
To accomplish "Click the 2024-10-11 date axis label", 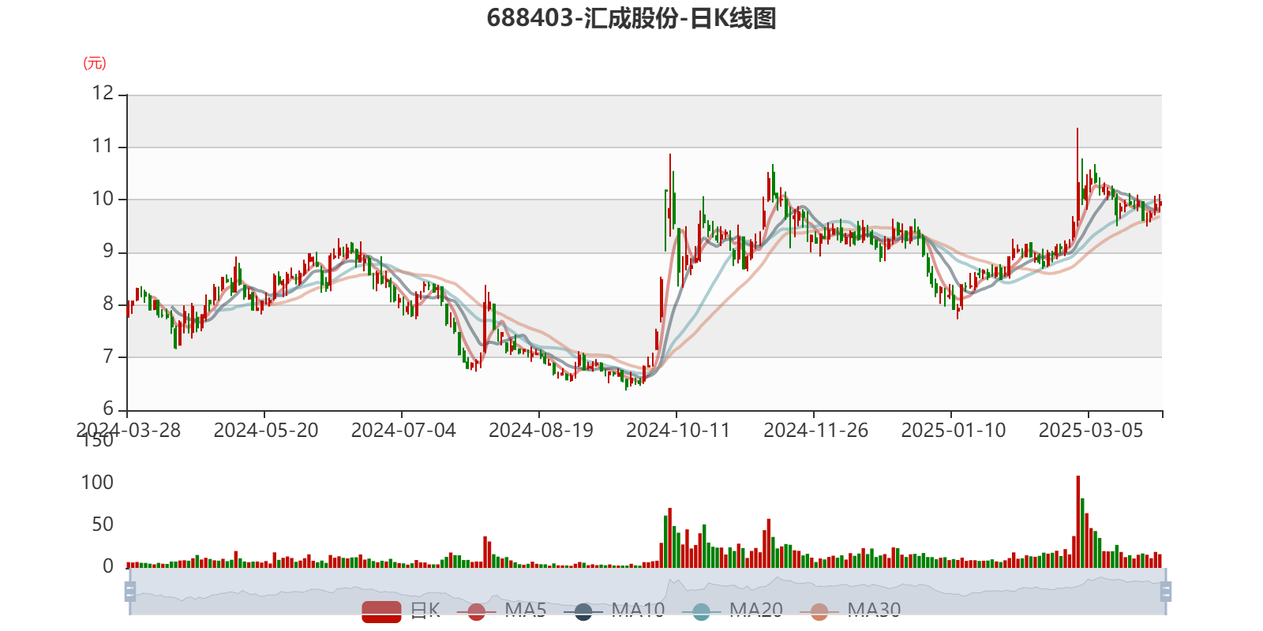I will tap(678, 431).
